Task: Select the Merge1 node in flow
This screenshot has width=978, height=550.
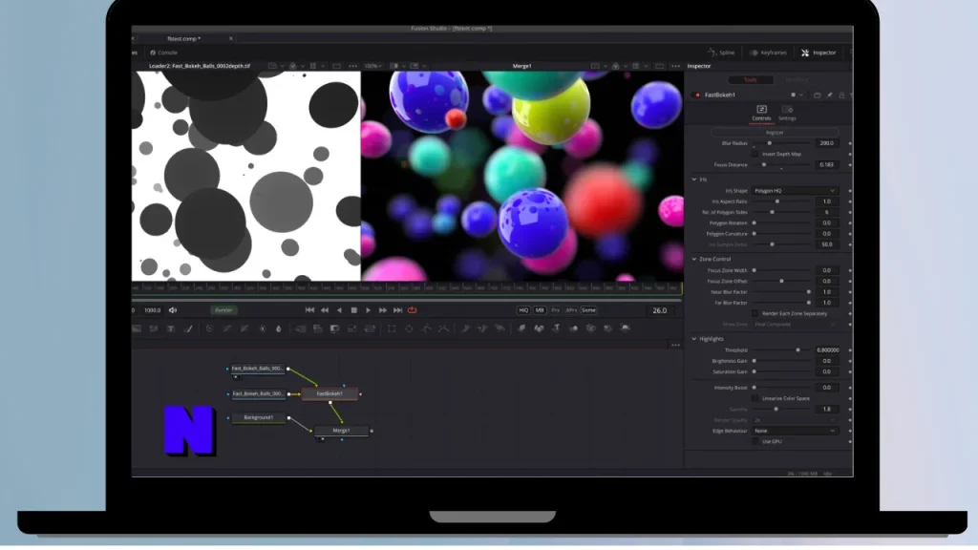Action: pyautogui.click(x=341, y=431)
